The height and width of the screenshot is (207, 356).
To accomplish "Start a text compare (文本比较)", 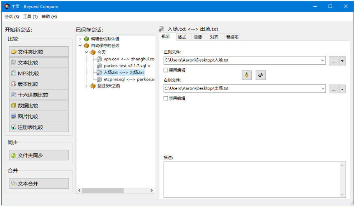I will pos(39,62).
